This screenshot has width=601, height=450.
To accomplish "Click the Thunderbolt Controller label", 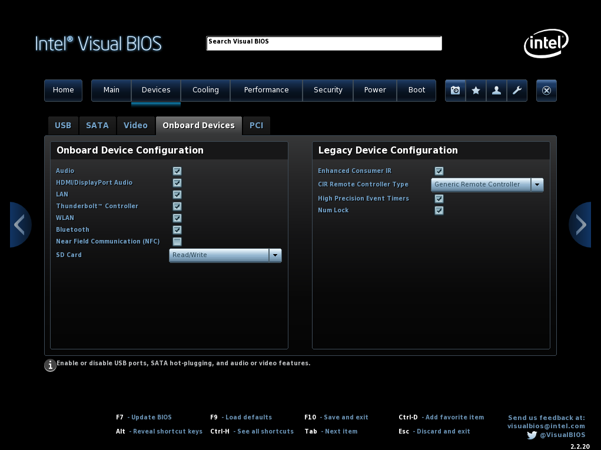I will [x=97, y=206].
